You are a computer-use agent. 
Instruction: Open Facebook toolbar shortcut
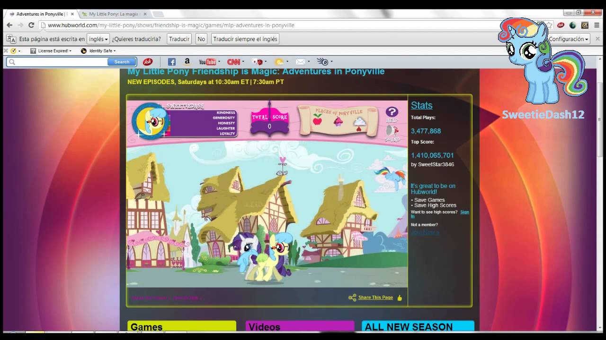point(171,62)
